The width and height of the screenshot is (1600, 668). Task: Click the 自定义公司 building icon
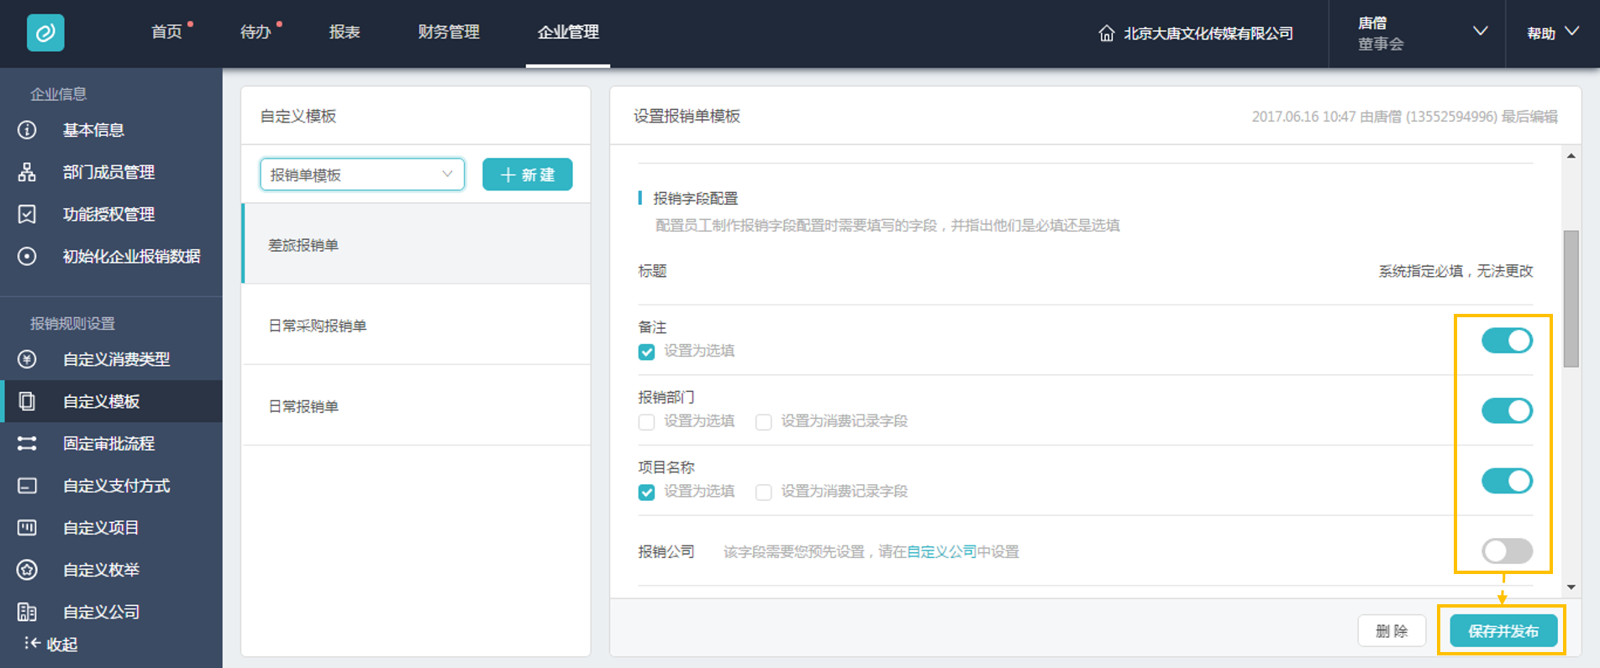pos(27,612)
